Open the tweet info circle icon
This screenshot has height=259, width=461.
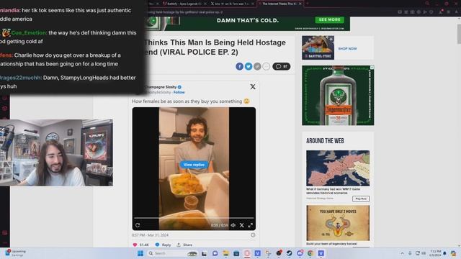253,235
